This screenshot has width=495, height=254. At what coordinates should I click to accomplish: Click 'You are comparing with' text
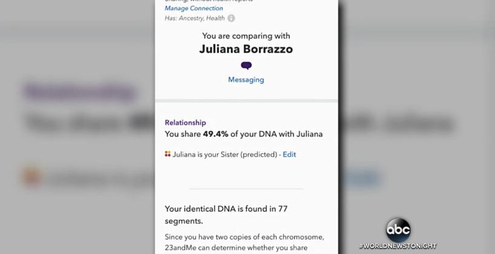point(246,36)
